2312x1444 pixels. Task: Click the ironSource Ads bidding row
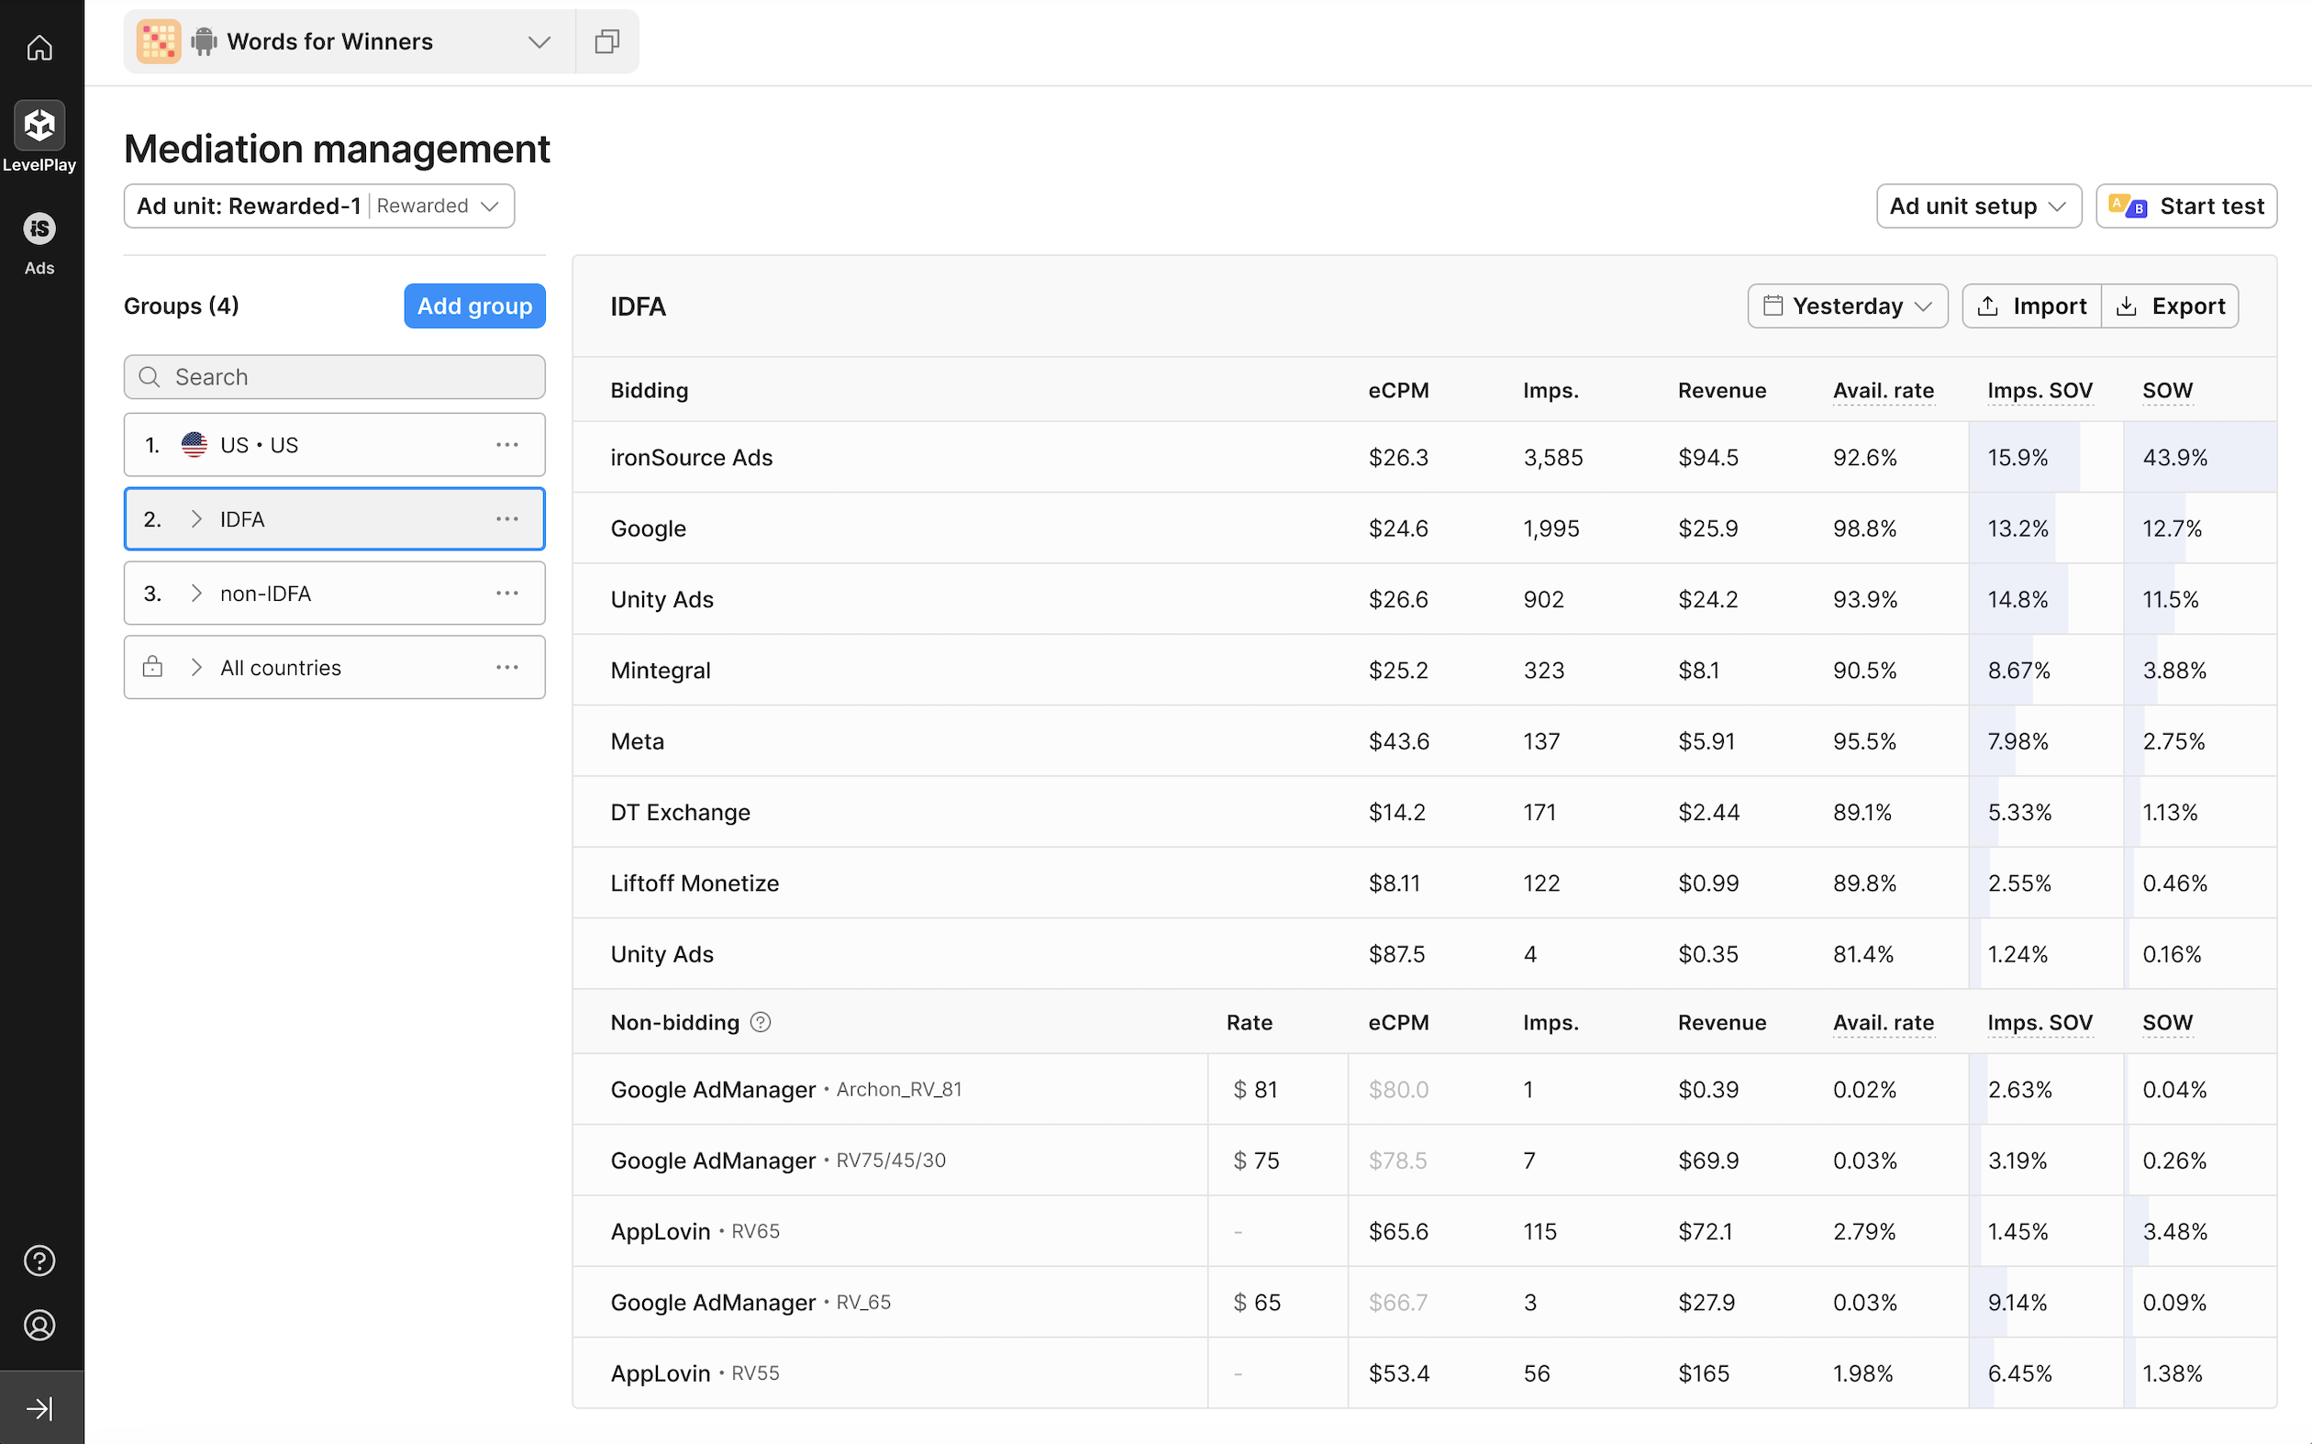1424,458
